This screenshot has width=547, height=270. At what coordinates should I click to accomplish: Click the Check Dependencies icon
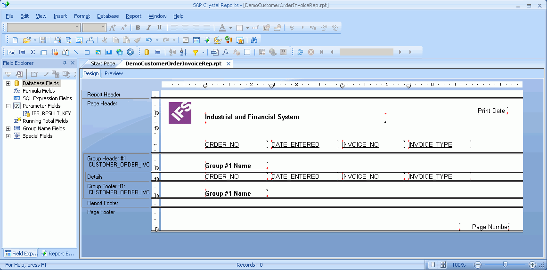[229, 40]
